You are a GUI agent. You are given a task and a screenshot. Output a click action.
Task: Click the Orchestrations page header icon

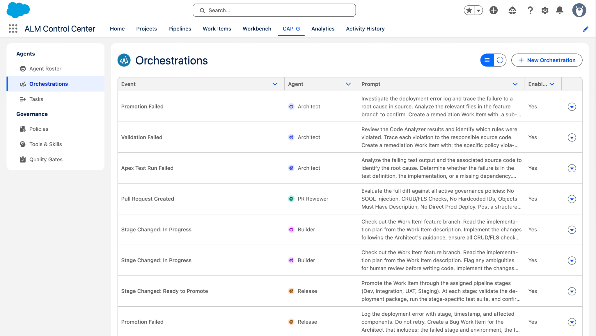pos(124,60)
